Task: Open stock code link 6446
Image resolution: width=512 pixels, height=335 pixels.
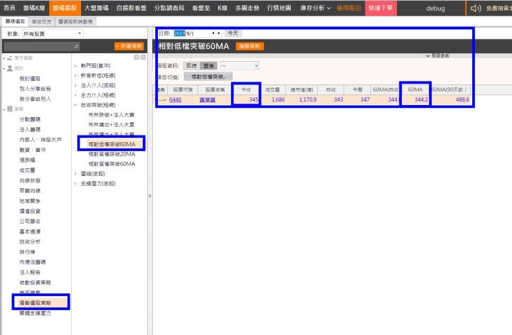Action: [176, 99]
